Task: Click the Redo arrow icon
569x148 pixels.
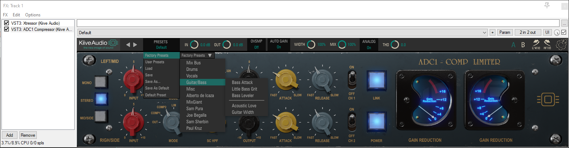Action: [x=547, y=44]
